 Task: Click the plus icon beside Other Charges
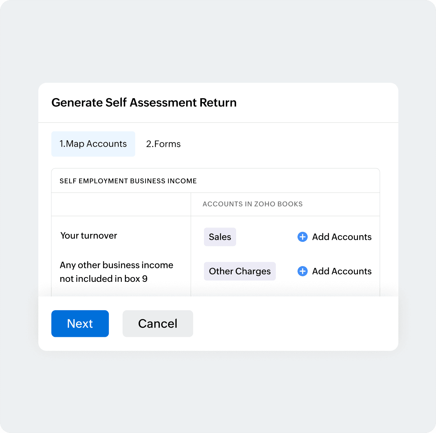click(x=303, y=271)
